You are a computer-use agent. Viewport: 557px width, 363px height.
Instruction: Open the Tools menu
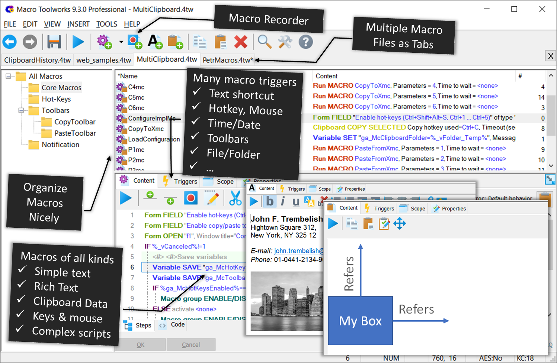(x=106, y=24)
